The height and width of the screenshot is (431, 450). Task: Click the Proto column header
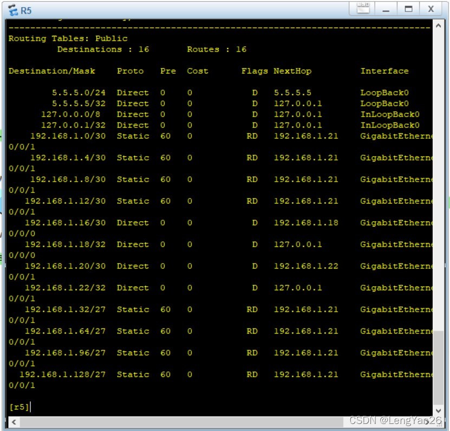(x=130, y=71)
